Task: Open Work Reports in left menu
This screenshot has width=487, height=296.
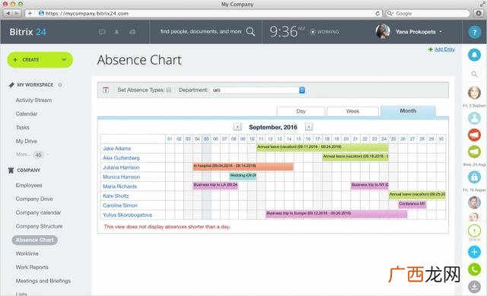Action: coord(32,267)
